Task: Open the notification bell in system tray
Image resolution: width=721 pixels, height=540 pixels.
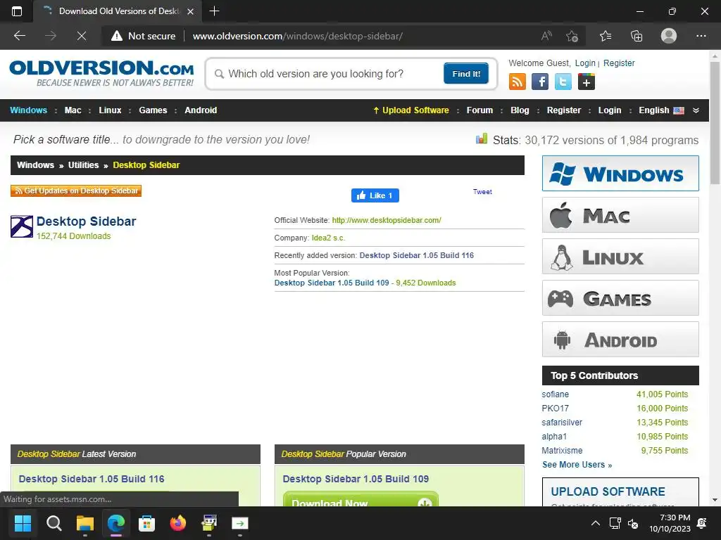Action: point(702,523)
